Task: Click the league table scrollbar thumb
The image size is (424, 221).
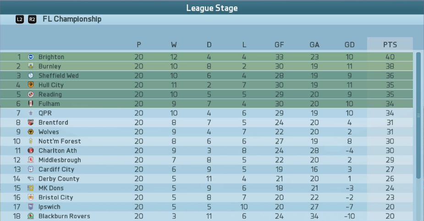Action: [418, 116]
